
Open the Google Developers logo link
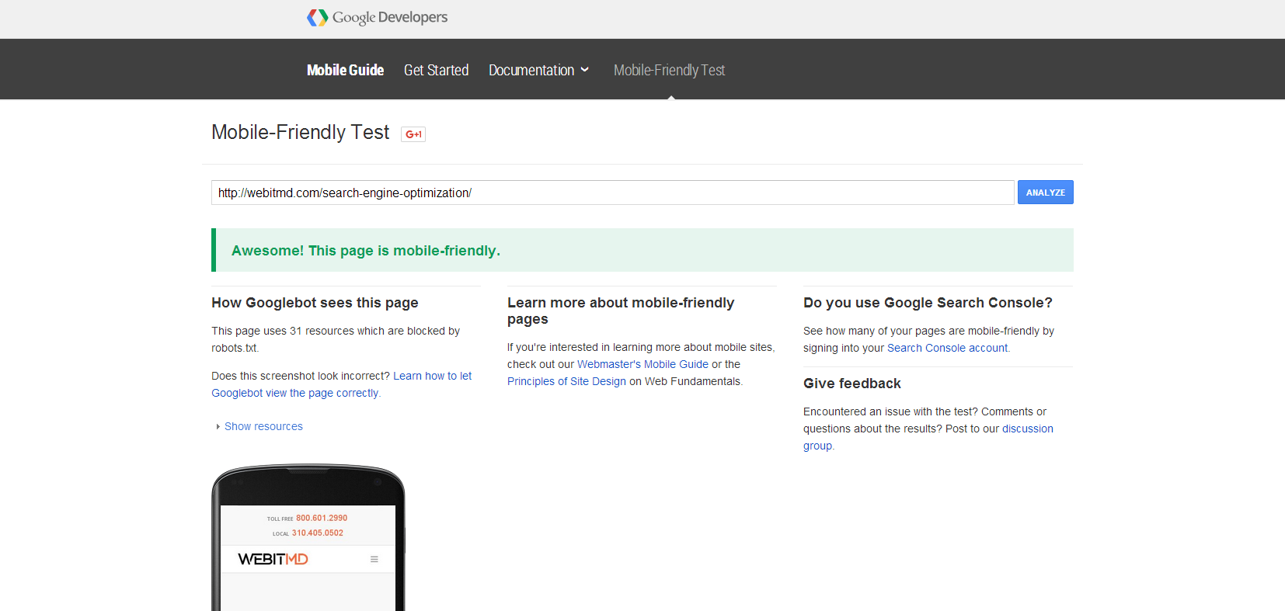[377, 17]
